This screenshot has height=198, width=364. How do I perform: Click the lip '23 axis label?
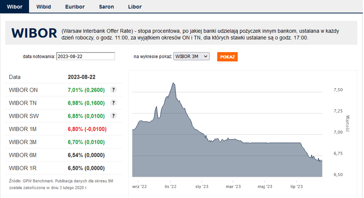tap(296, 187)
